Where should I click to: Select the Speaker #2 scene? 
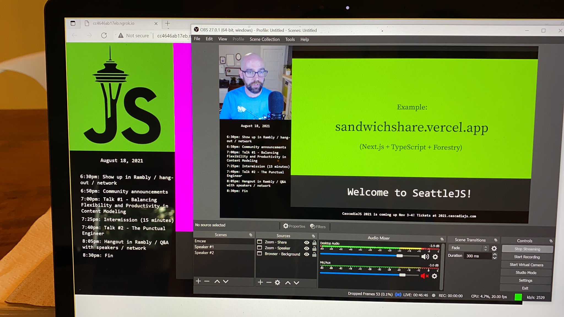click(x=223, y=253)
